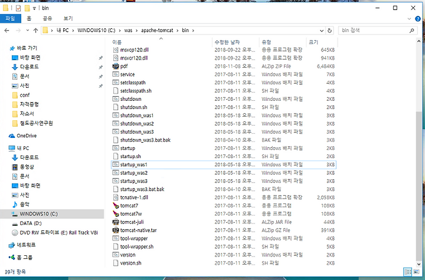Click the Help question mark icon
The image size is (425, 280).
coord(418,19)
